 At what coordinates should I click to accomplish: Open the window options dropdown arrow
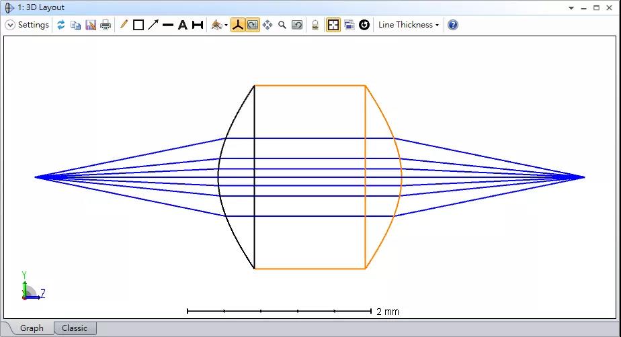[x=571, y=8]
